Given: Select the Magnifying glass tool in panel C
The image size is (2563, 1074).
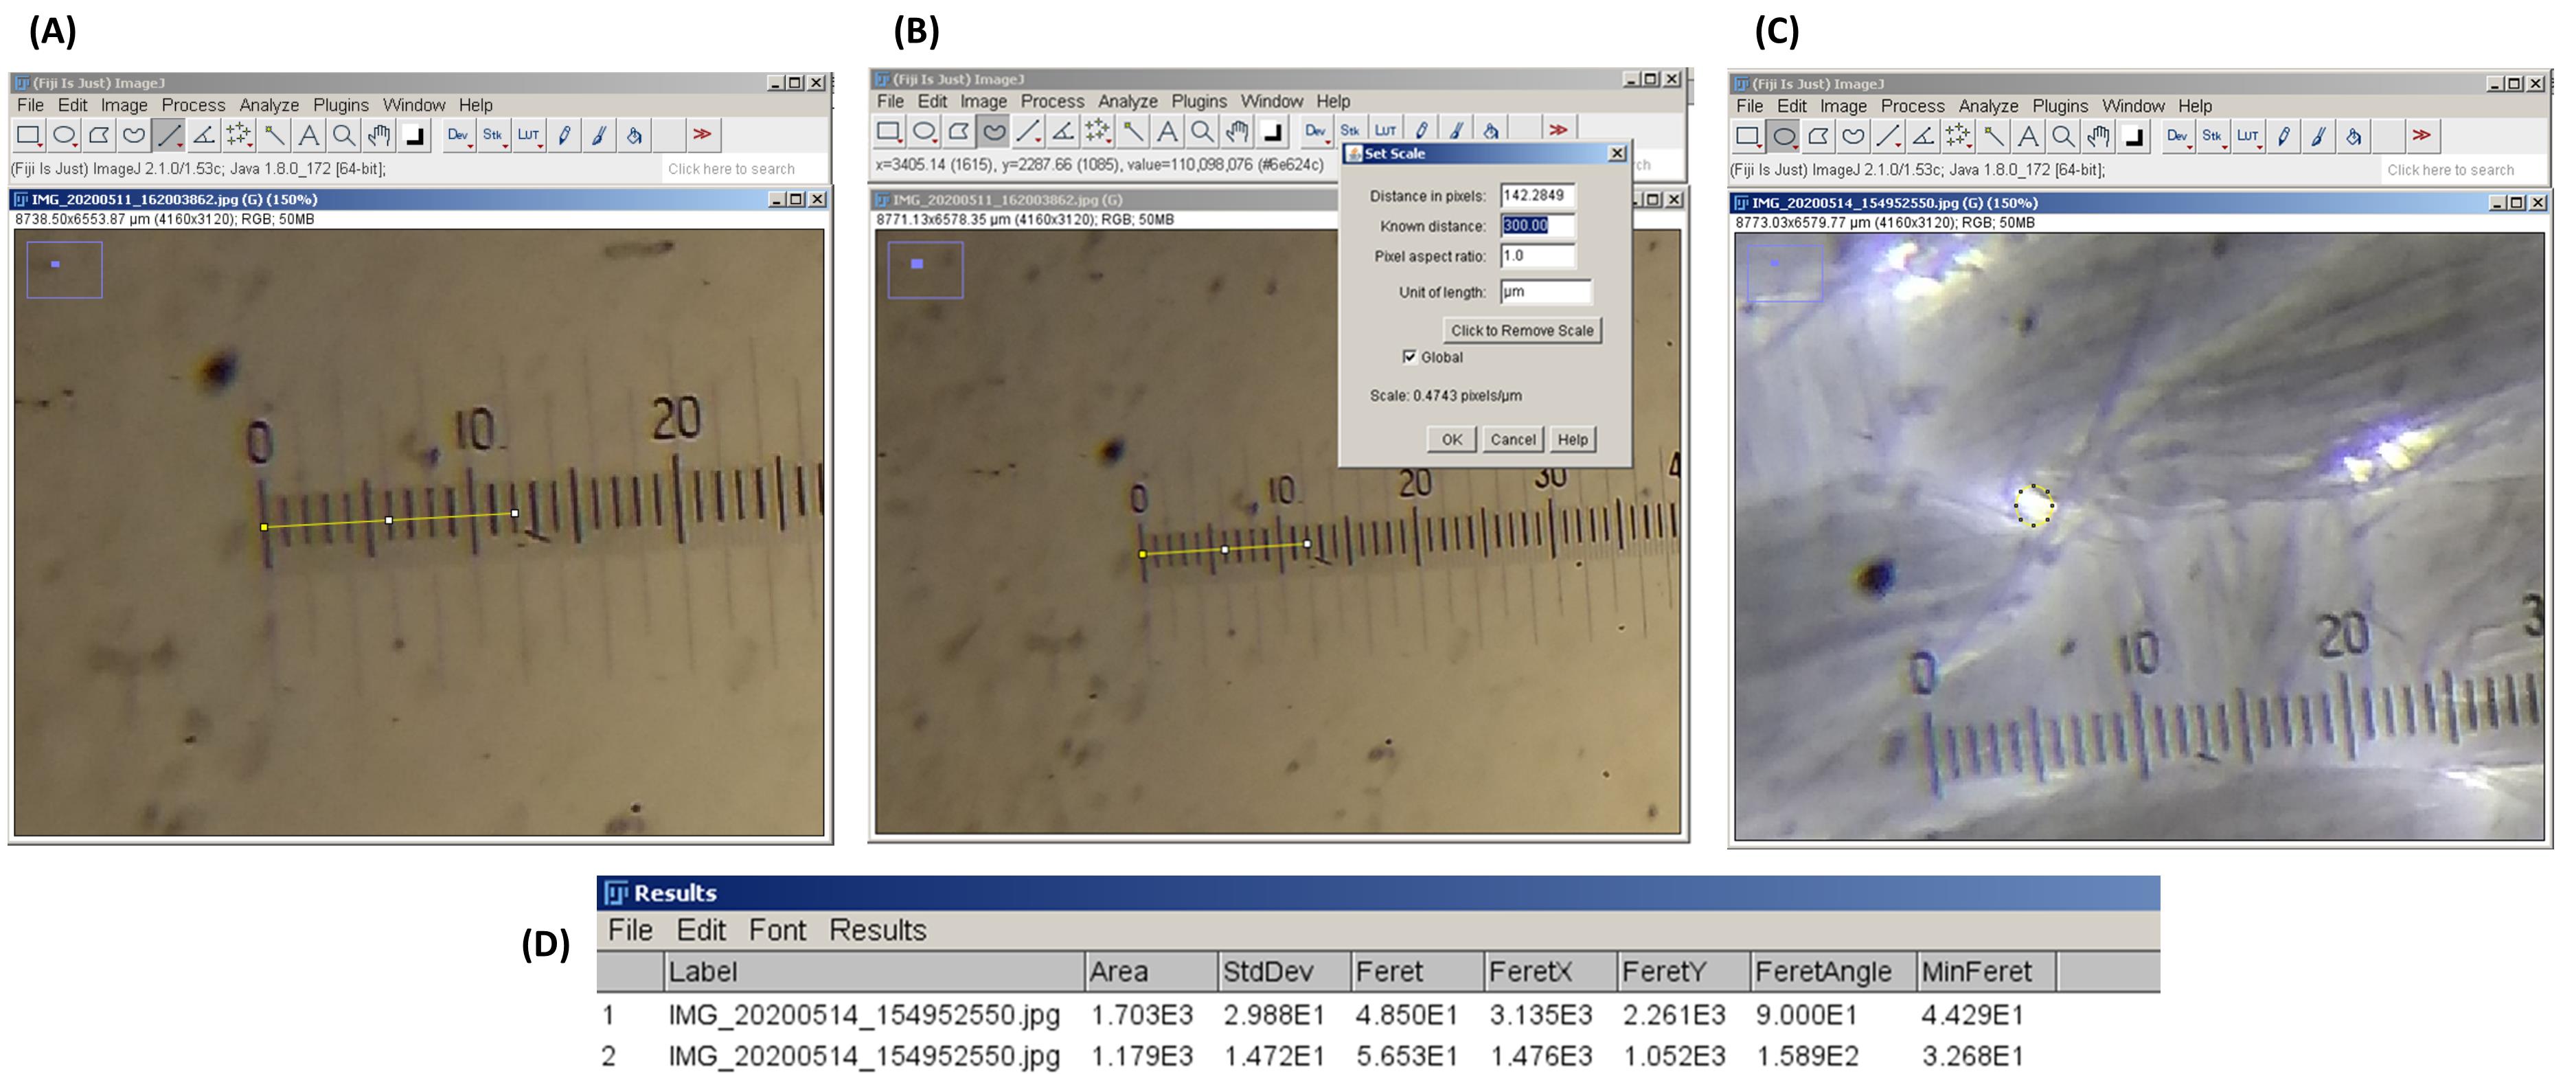Looking at the screenshot, I should pyautogui.click(x=2062, y=136).
